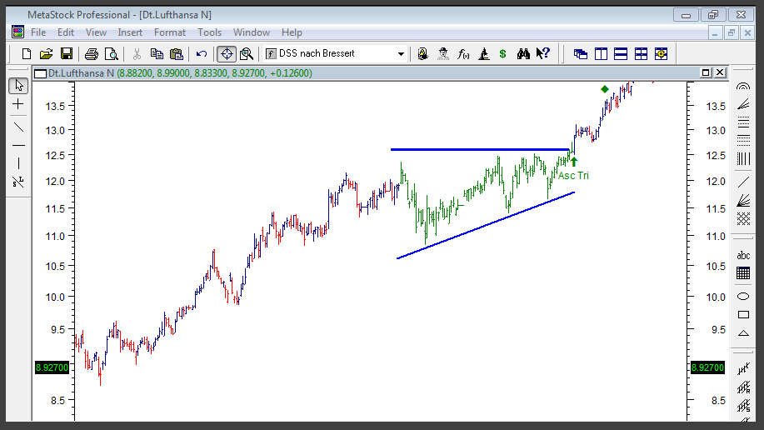764x430 pixels.
Task: Select the rectangle drawing tool
Action: 743,314
